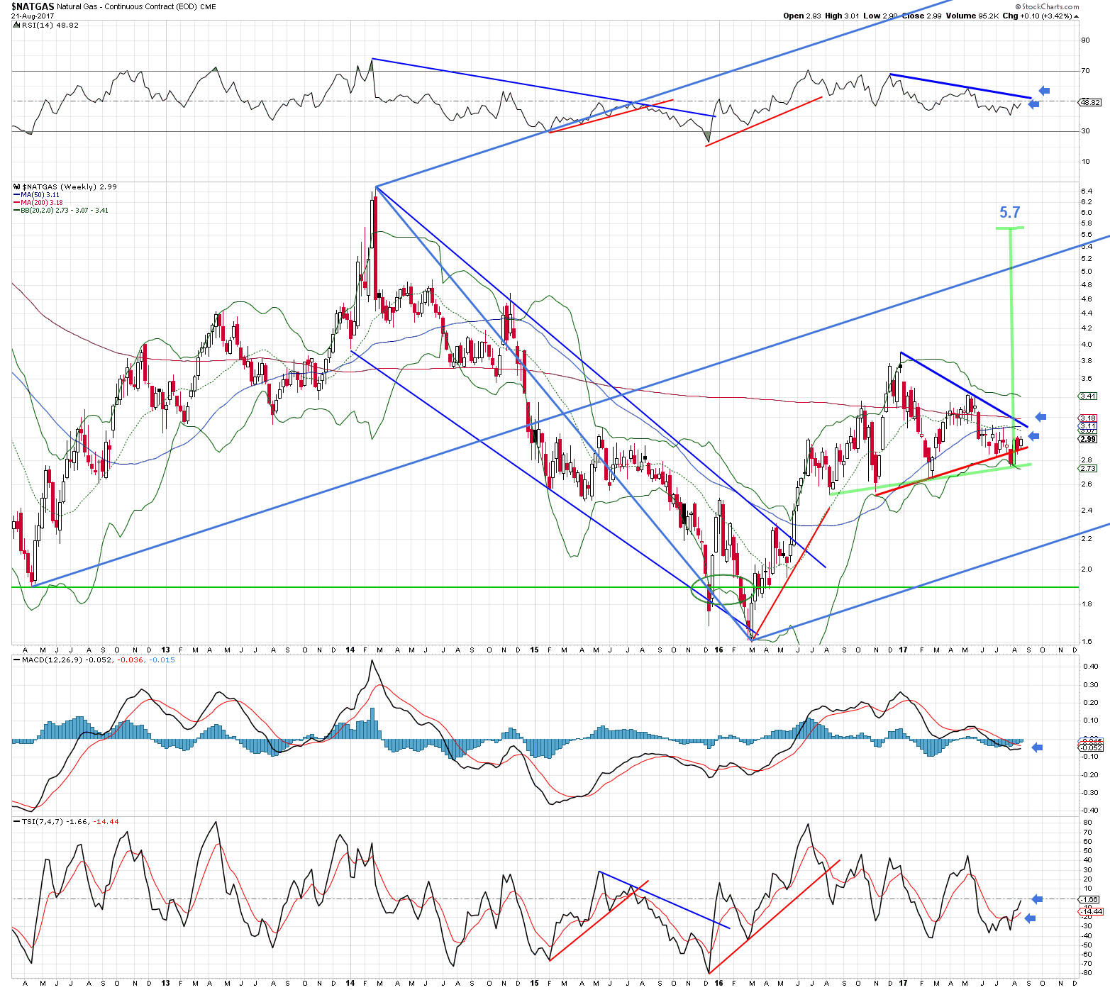Click the lower blue arrow in TSI panel
This screenshot has height=990, width=1110.
point(1031,918)
